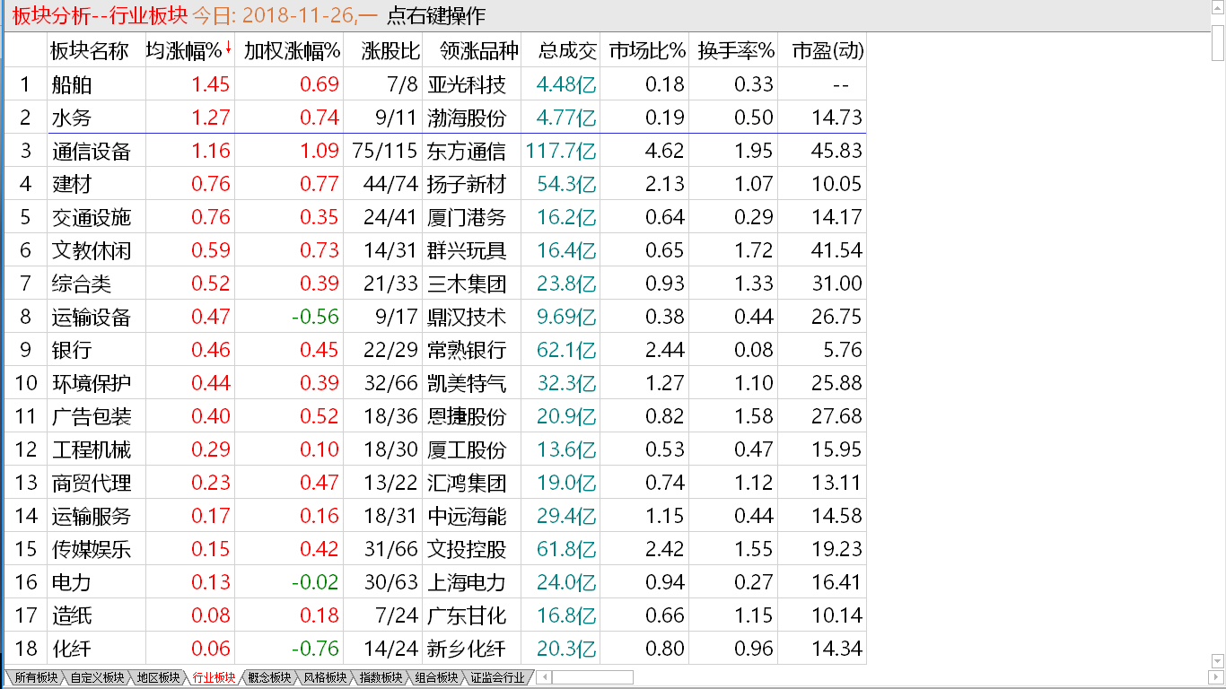Viewport: 1226px width, 689px height.
Task: Click the 板块名称 column header
Action: pyautogui.click(x=95, y=51)
